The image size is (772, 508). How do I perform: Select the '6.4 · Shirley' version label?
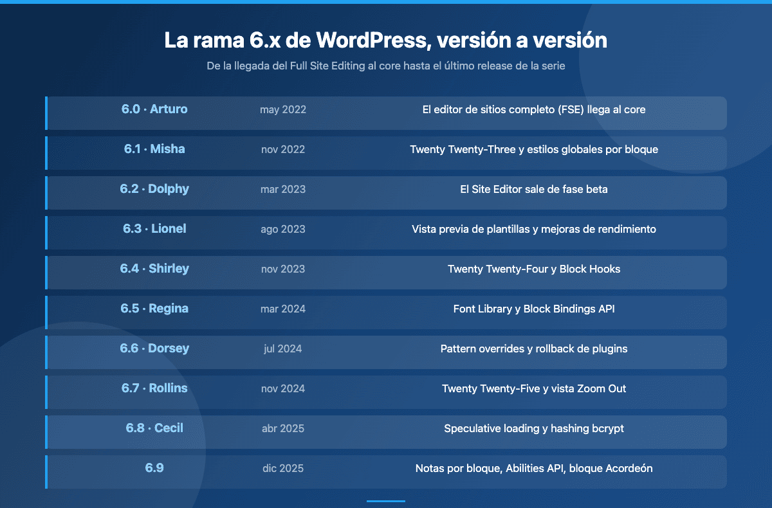click(154, 269)
